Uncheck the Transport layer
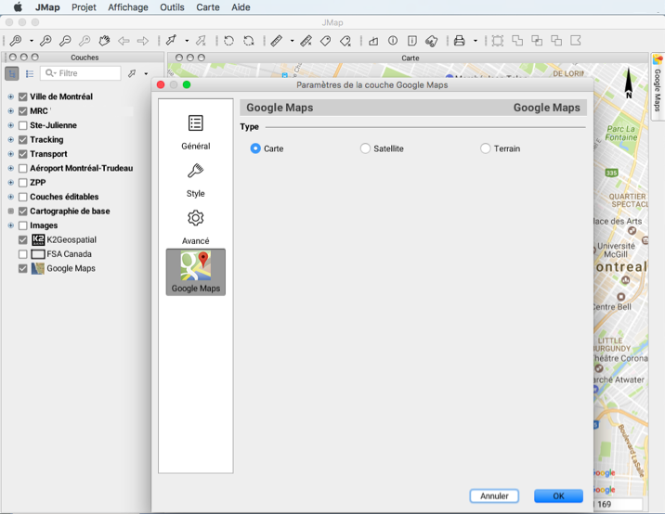 tap(23, 154)
